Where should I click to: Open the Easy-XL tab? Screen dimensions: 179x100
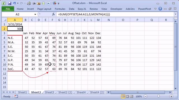[82, 9]
